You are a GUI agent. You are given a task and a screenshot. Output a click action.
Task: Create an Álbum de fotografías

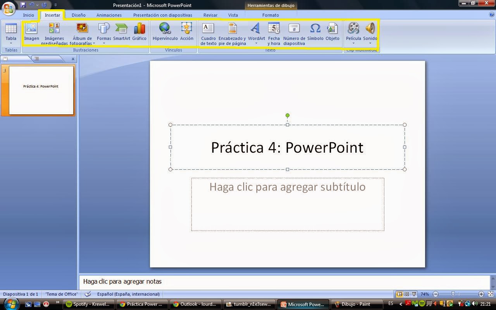[82, 34]
